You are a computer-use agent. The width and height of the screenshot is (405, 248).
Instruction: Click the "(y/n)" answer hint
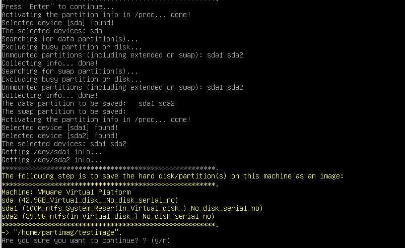pos(160,240)
